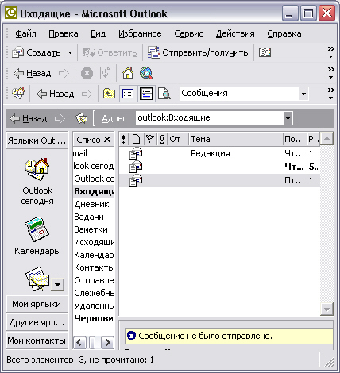This screenshot has height=373, width=340.
Task: Toggle the preview pane button
Action: 146,94
